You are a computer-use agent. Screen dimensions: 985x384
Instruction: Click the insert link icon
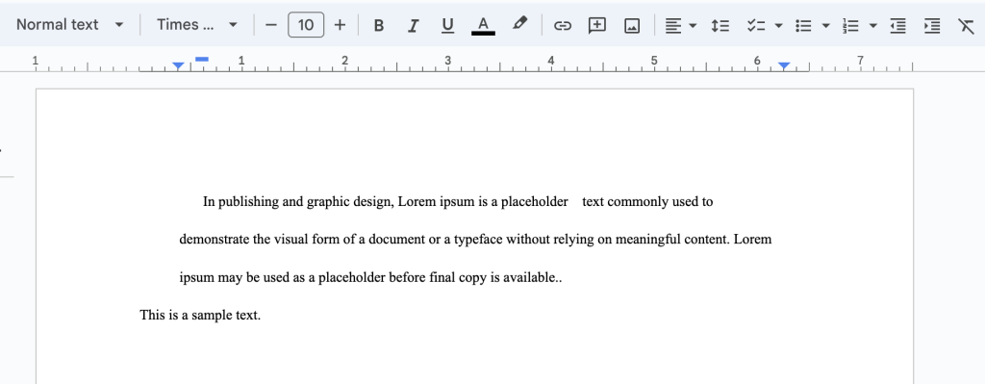pos(562,26)
